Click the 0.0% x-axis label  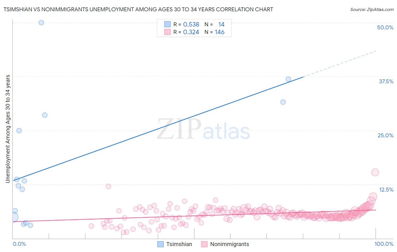[19, 244]
